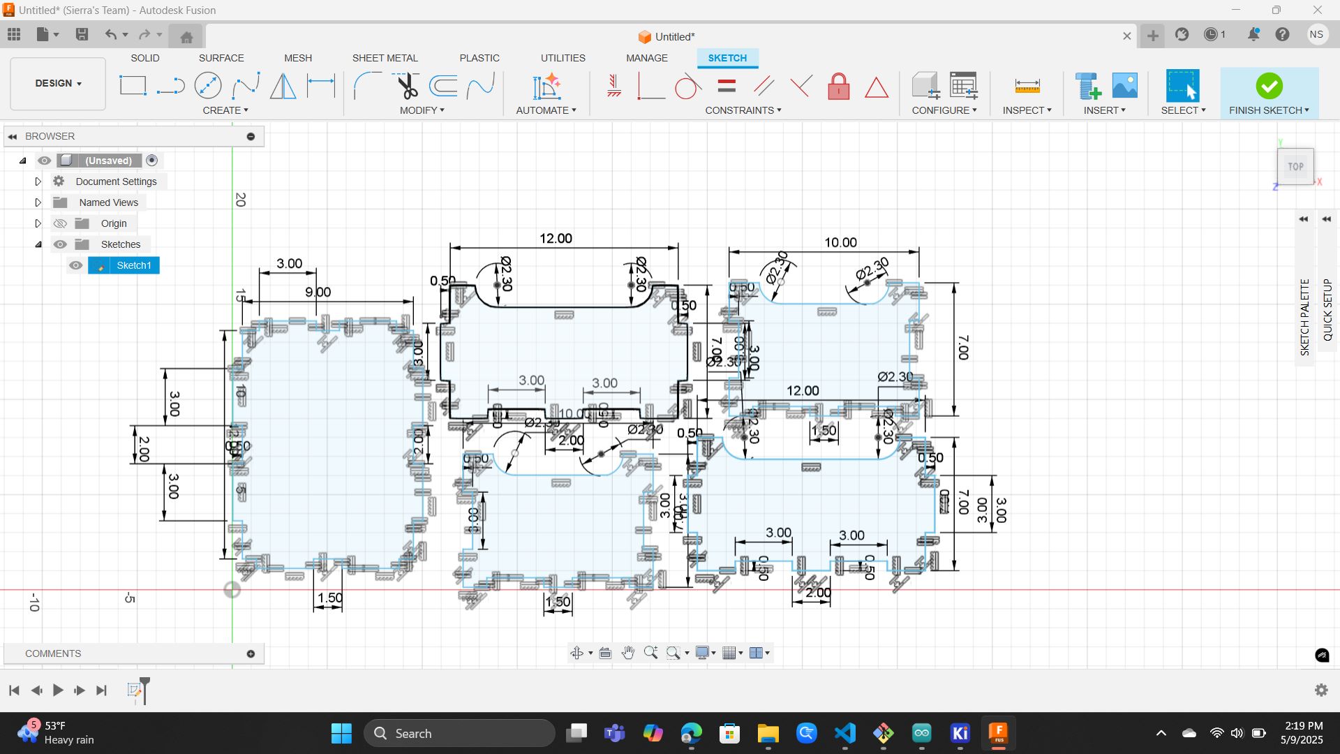Click the Look At navigation icon
The image size is (1340, 754).
click(x=605, y=653)
